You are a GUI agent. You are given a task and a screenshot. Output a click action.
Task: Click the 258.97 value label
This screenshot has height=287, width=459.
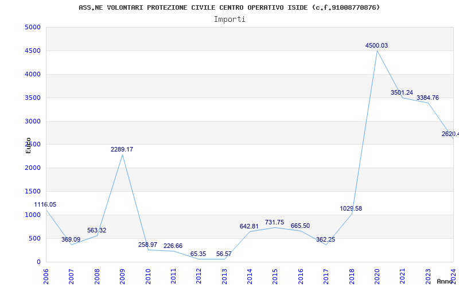pos(147,245)
